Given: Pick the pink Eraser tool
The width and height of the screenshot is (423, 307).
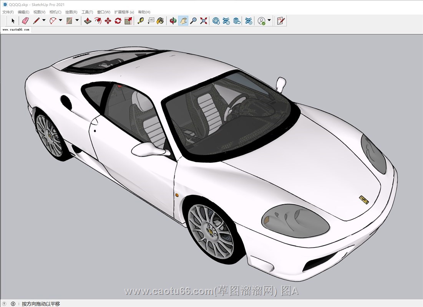Looking at the screenshot, I should (25, 21).
